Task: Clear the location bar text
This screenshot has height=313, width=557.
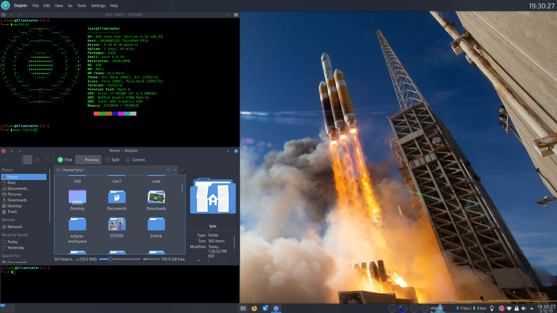Action: pyautogui.click(x=168, y=170)
